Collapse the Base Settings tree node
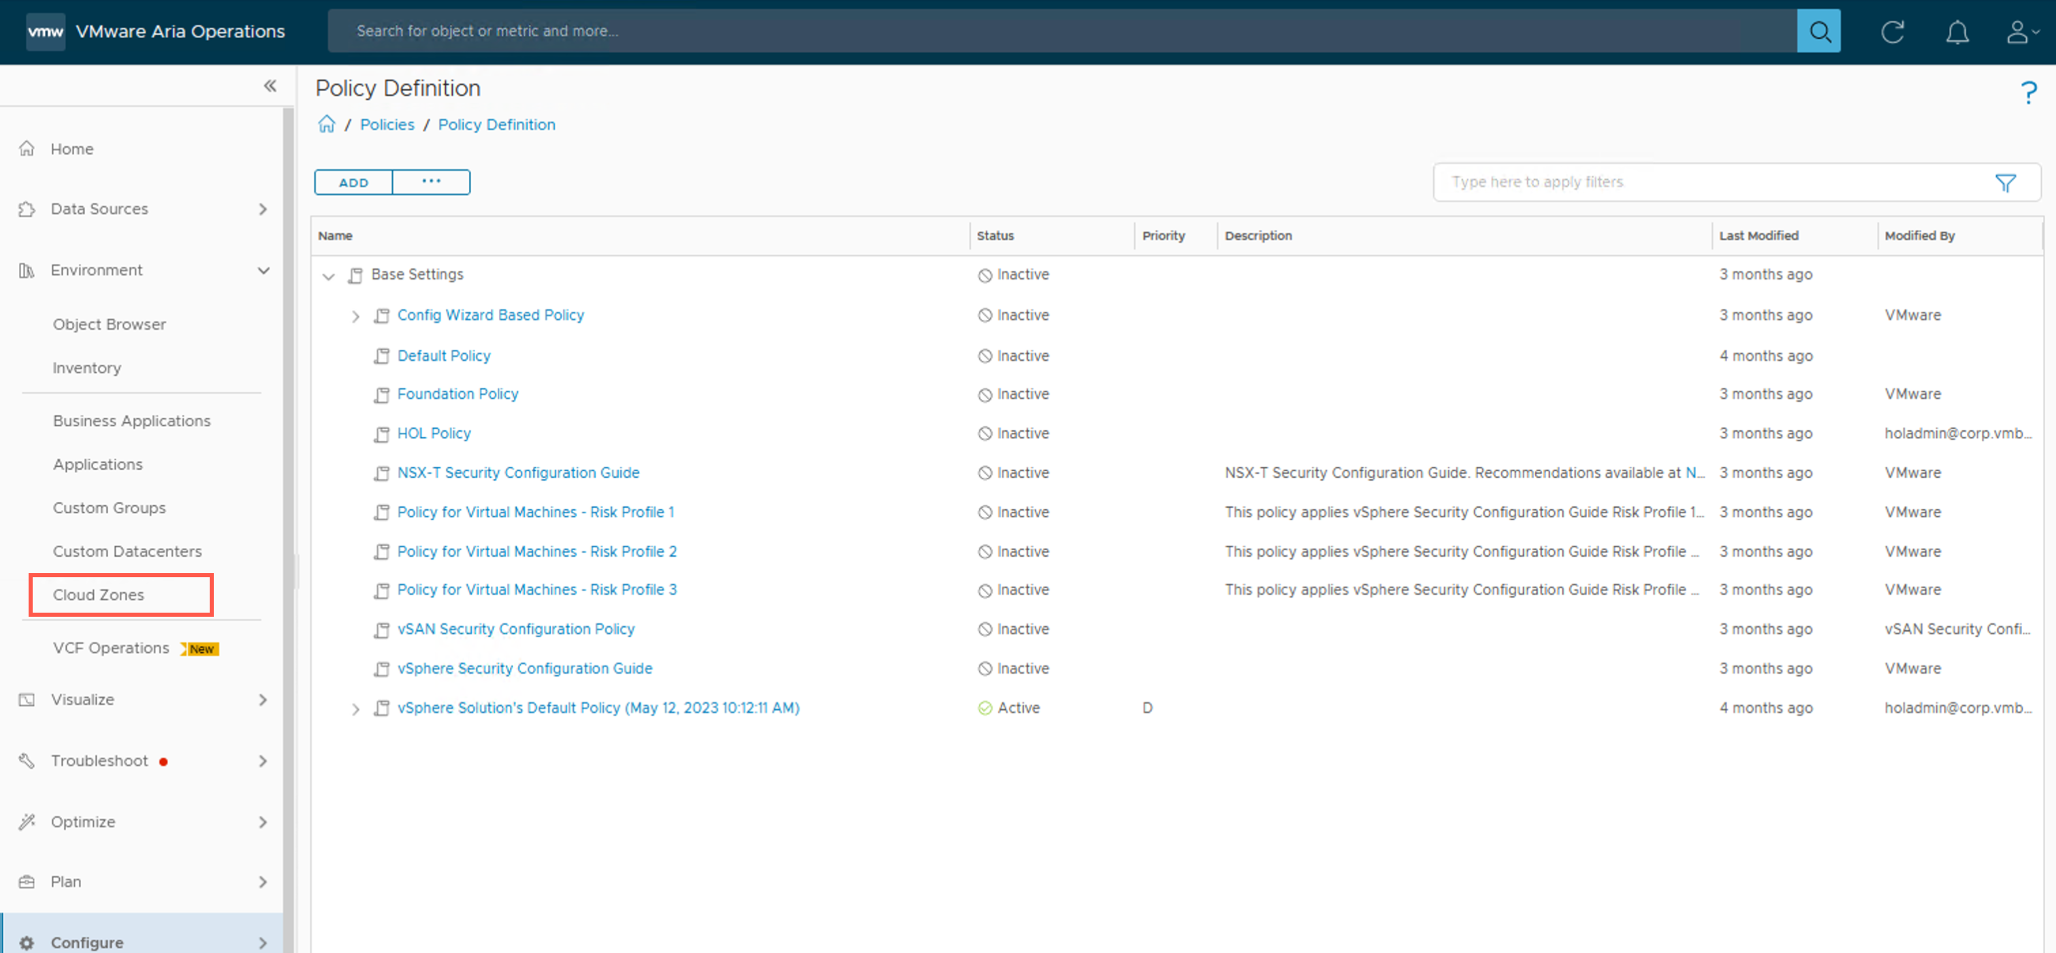The height and width of the screenshot is (953, 2056). point(328,276)
